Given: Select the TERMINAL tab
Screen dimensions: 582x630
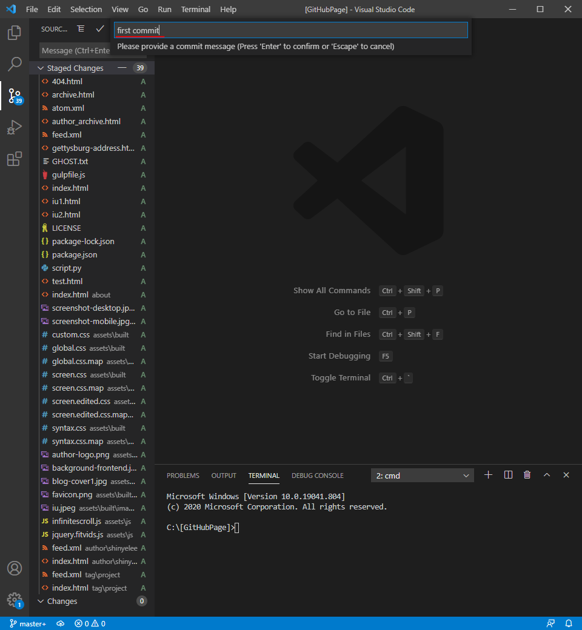Looking at the screenshot, I should 264,476.
